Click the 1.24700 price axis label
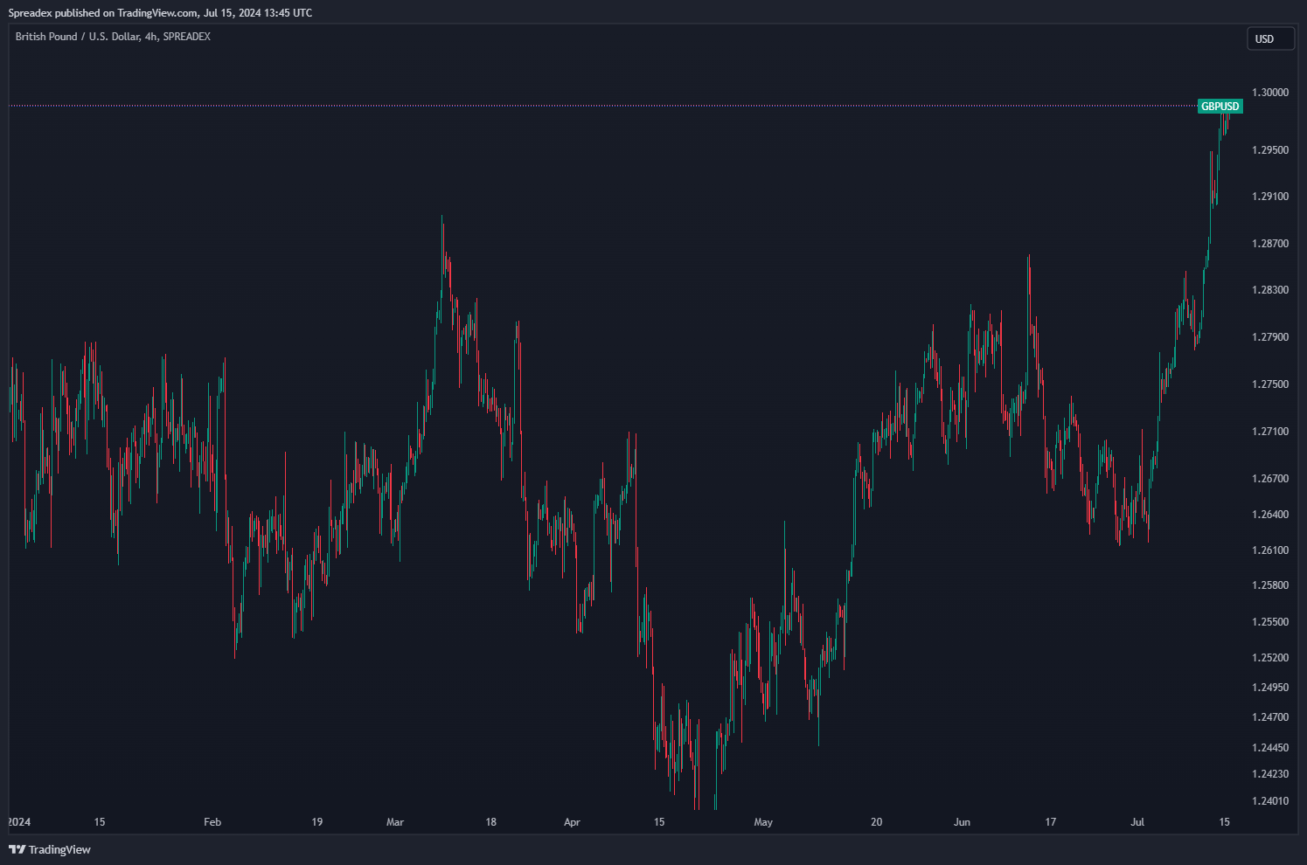The width and height of the screenshot is (1307, 865). 1270,717
